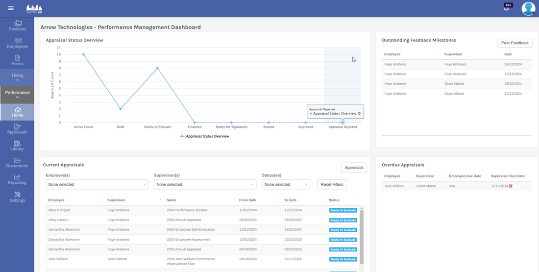This screenshot has width=539, height=272.
Task: Select Abby Locken appraisal row
Action: click(202, 220)
